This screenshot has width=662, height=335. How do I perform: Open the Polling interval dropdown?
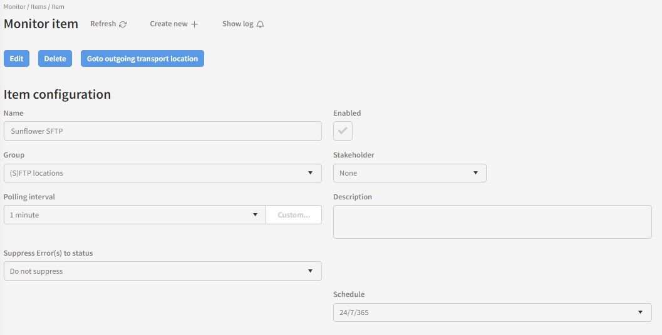[x=135, y=215]
